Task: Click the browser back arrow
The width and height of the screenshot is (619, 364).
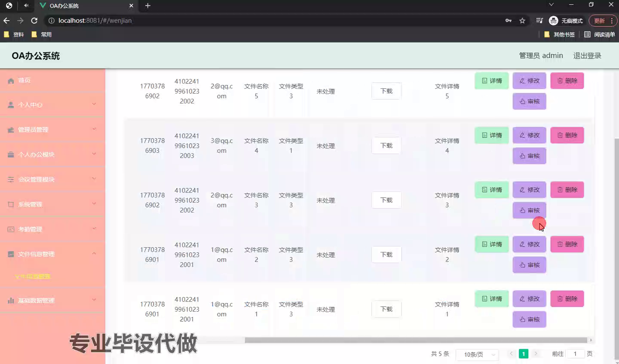Action: pos(6,21)
